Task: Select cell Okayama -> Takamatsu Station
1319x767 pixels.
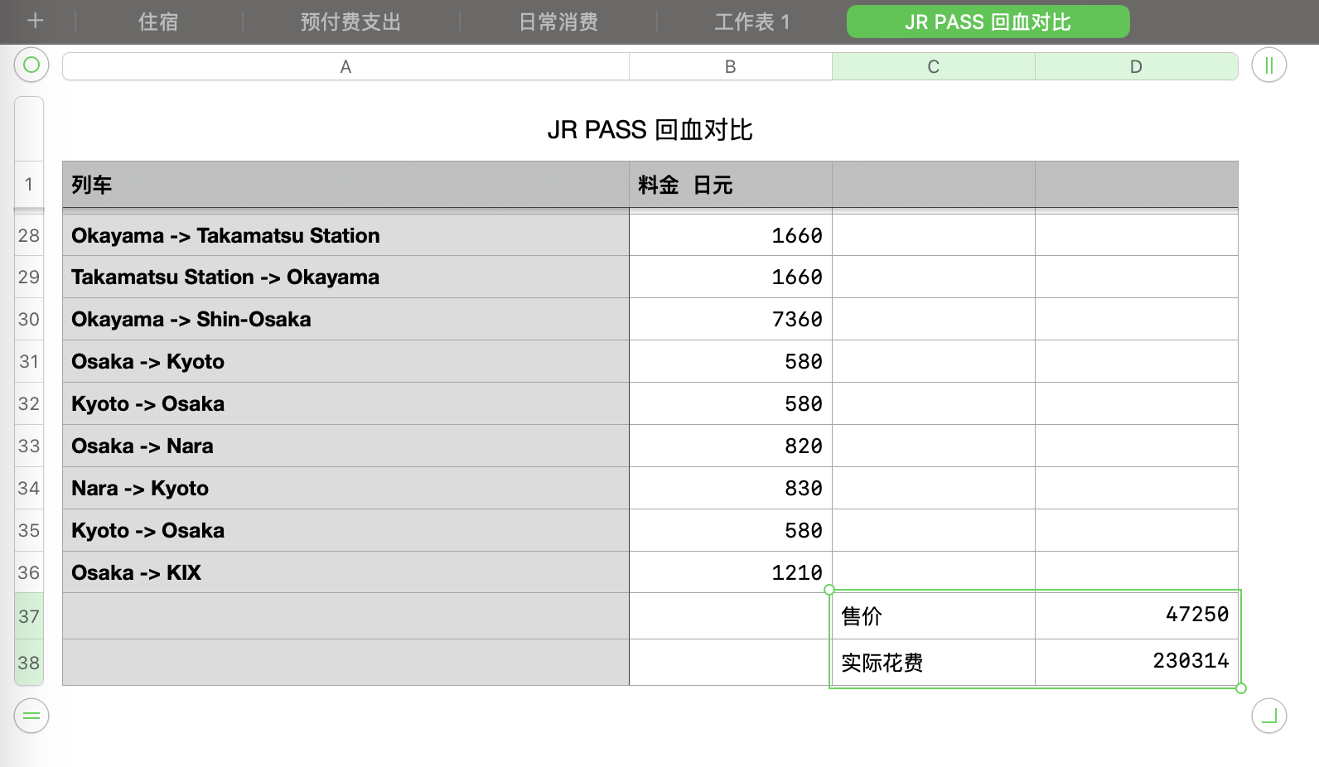Action: [345, 235]
